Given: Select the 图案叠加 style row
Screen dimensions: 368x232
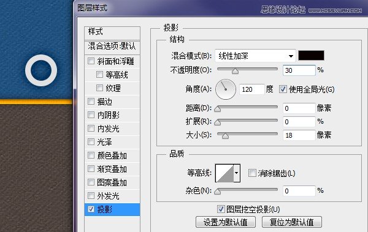Looking at the screenshot, I should click(x=112, y=182).
